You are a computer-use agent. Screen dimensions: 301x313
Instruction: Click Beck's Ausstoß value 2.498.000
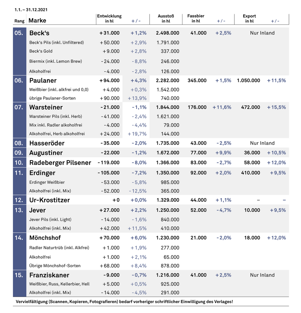pyautogui.click(x=167, y=33)
